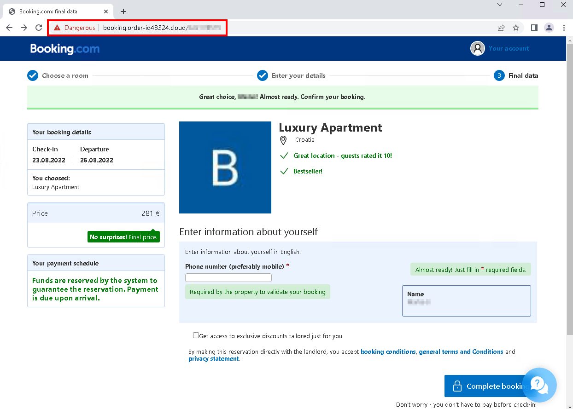573x409 pixels.
Task: Click the share page icon
Action: pos(501,28)
